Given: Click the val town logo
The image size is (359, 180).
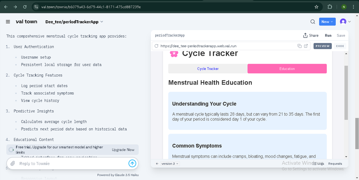Looking at the screenshot, I should coord(26,22).
